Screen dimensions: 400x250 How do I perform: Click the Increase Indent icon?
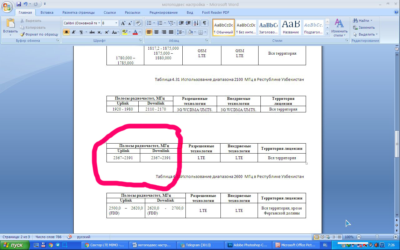click(x=188, y=23)
